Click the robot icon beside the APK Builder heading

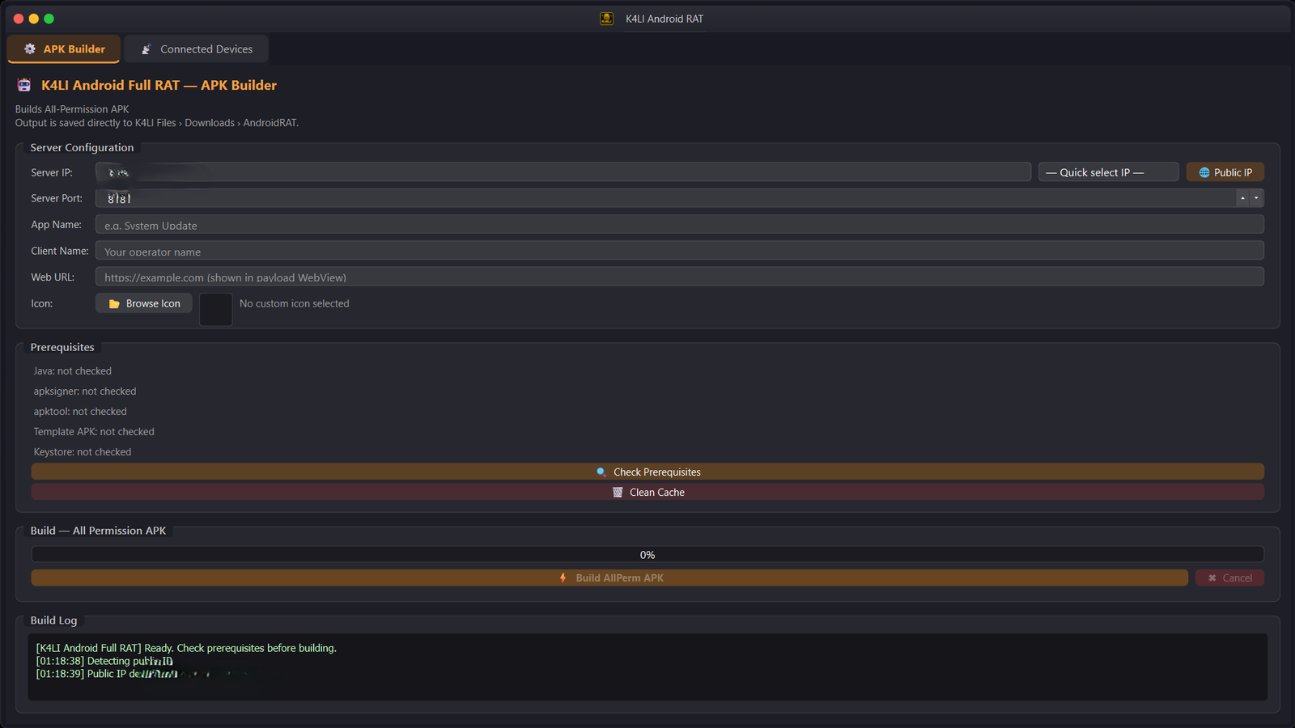pos(24,85)
